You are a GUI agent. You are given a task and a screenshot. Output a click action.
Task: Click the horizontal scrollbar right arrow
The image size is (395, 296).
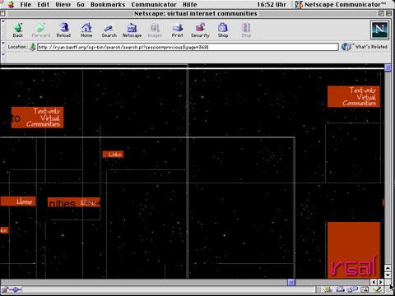tap(381, 282)
